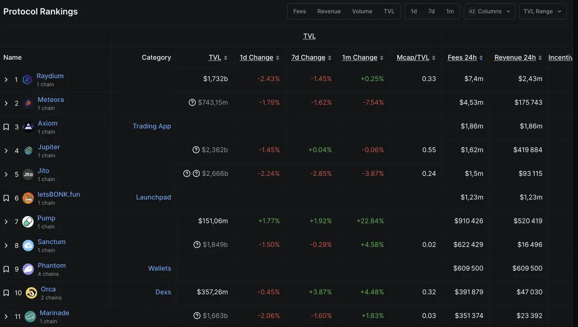Open the Jupiter protocol link

pyautogui.click(x=49, y=147)
